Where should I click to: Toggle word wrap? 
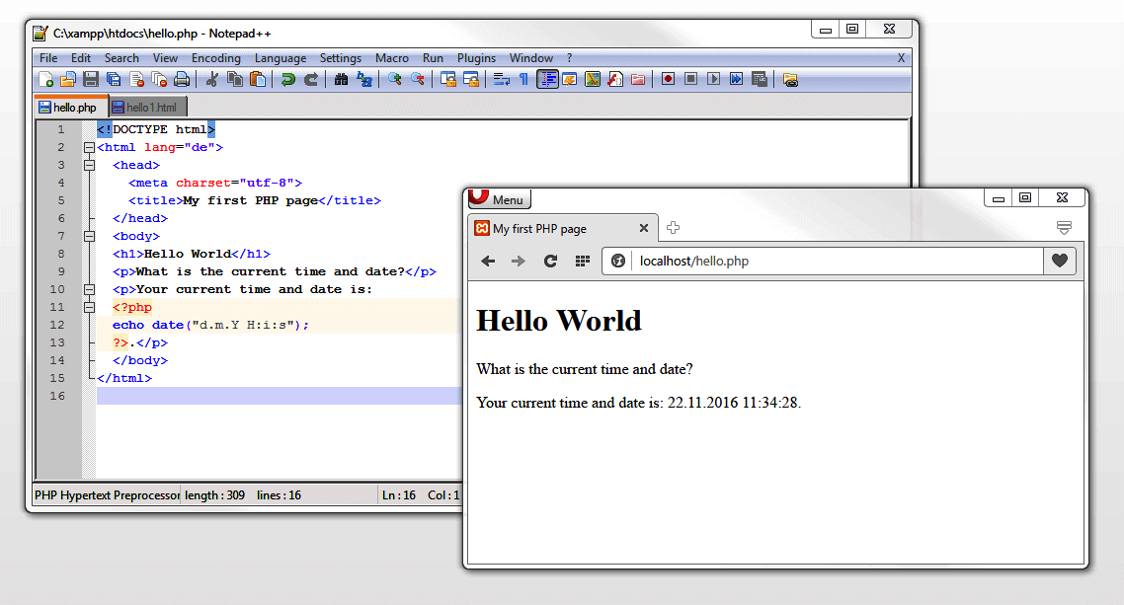(501, 79)
